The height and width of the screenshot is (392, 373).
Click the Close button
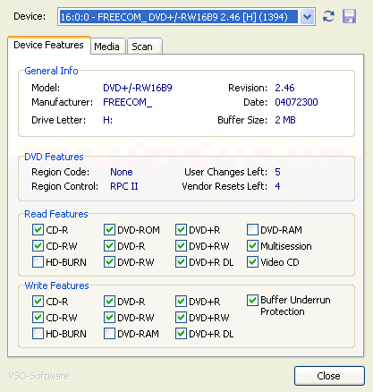click(329, 376)
